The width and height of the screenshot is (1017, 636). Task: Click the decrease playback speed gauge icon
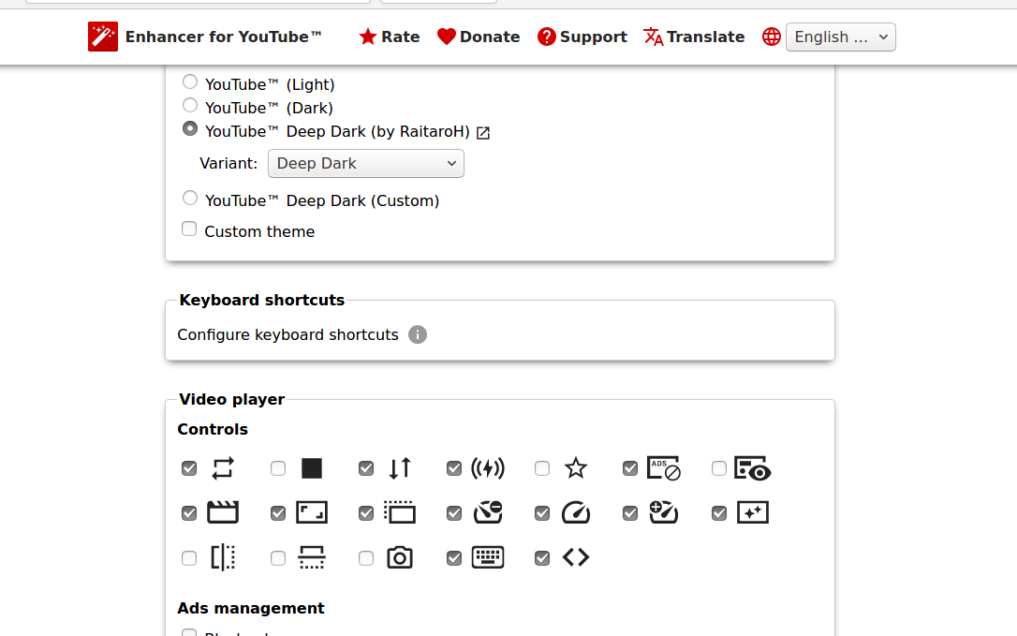pyautogui.click(x=488, y=512)
